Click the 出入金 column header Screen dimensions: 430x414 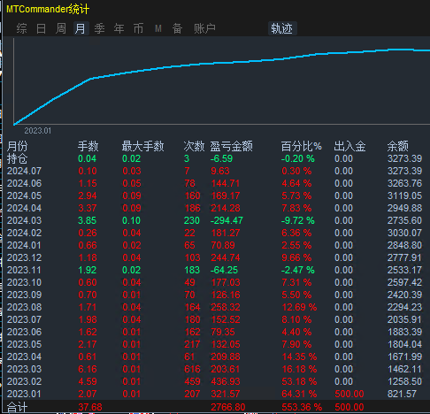tap(349, 146)
